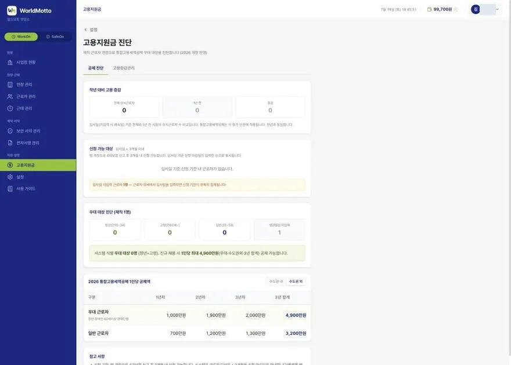Click the dollar icon for 고용지원금

coord(10,165)
